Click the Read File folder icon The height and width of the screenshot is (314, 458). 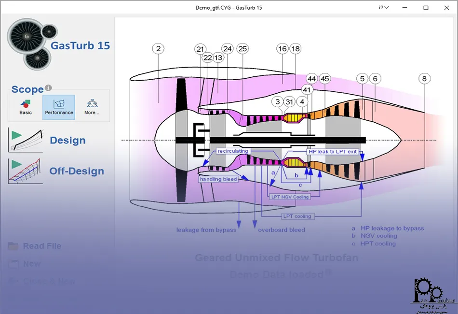13,246
